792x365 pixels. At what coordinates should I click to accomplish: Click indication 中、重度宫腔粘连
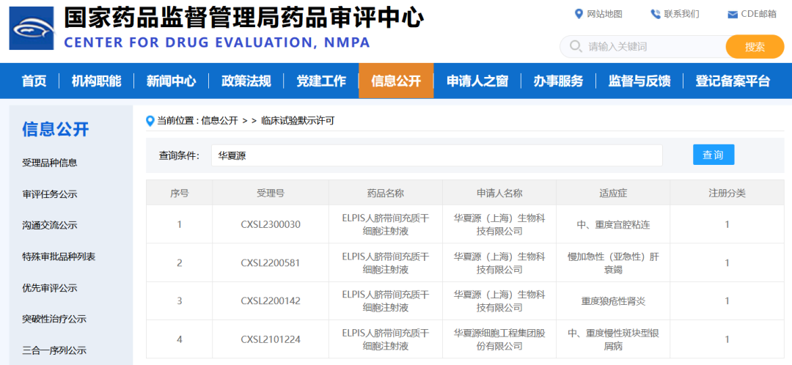click(x=613, y=225)
